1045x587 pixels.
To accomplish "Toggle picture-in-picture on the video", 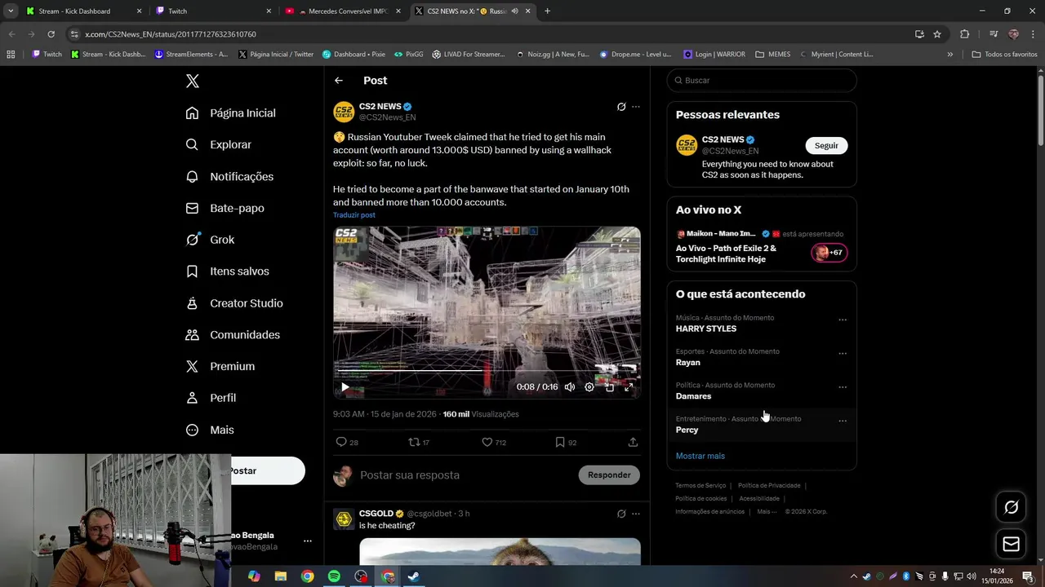I will pyautogui.click(x=609, y=387).
